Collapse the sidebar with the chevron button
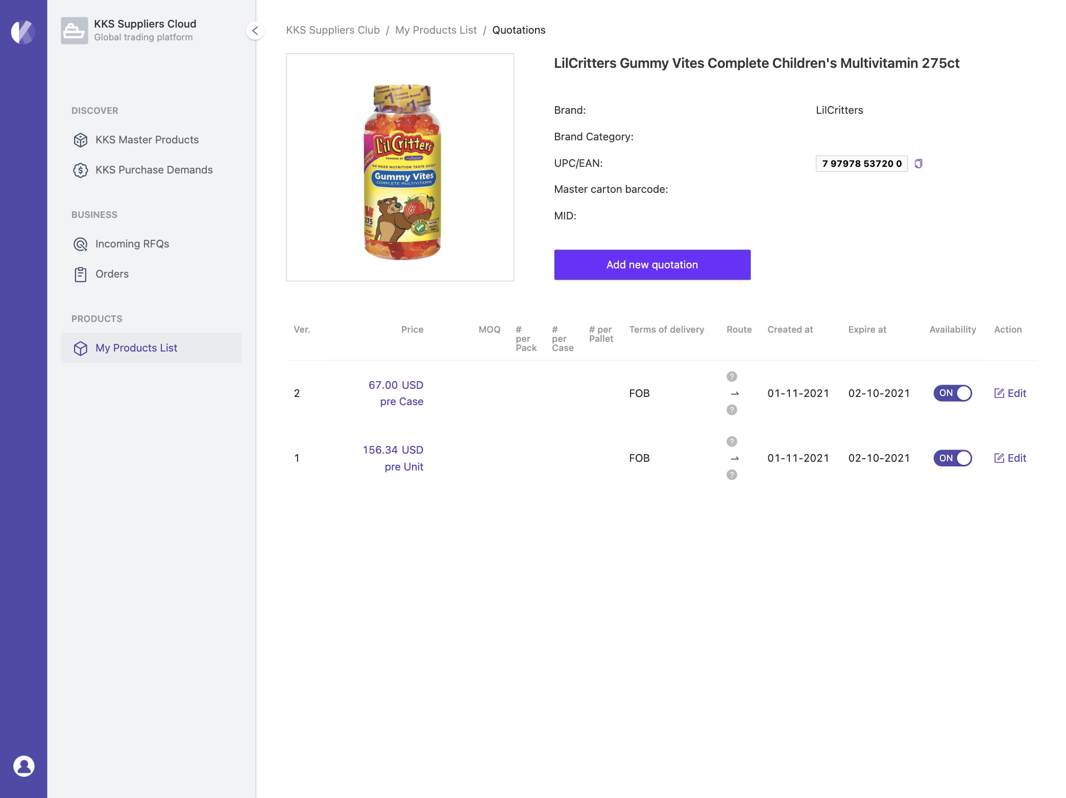Screen dimensions: 1066x798 coord(255,31)
